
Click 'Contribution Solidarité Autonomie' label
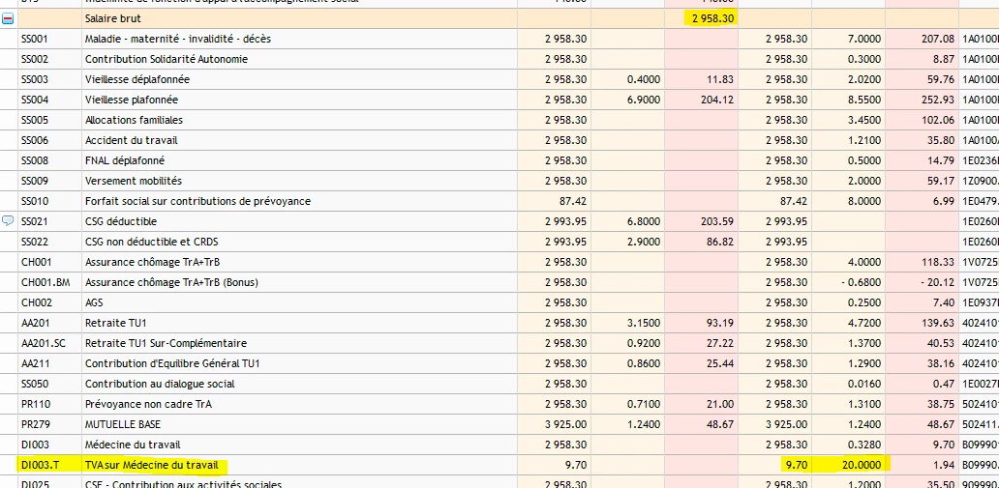[166, 59]
